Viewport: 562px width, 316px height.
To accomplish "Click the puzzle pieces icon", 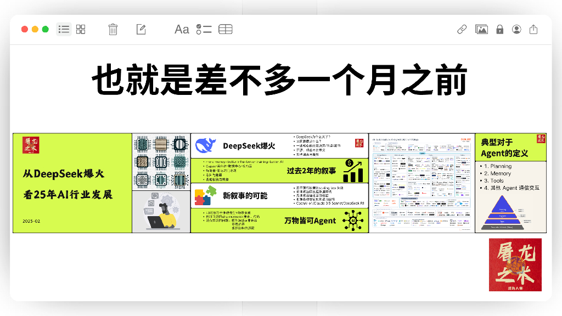I will click(x=205, y=196).
